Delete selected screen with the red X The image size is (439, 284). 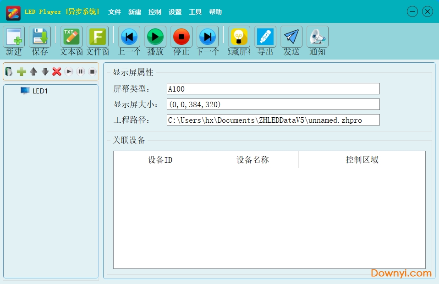pyautogui.click(x=57, y=71)
